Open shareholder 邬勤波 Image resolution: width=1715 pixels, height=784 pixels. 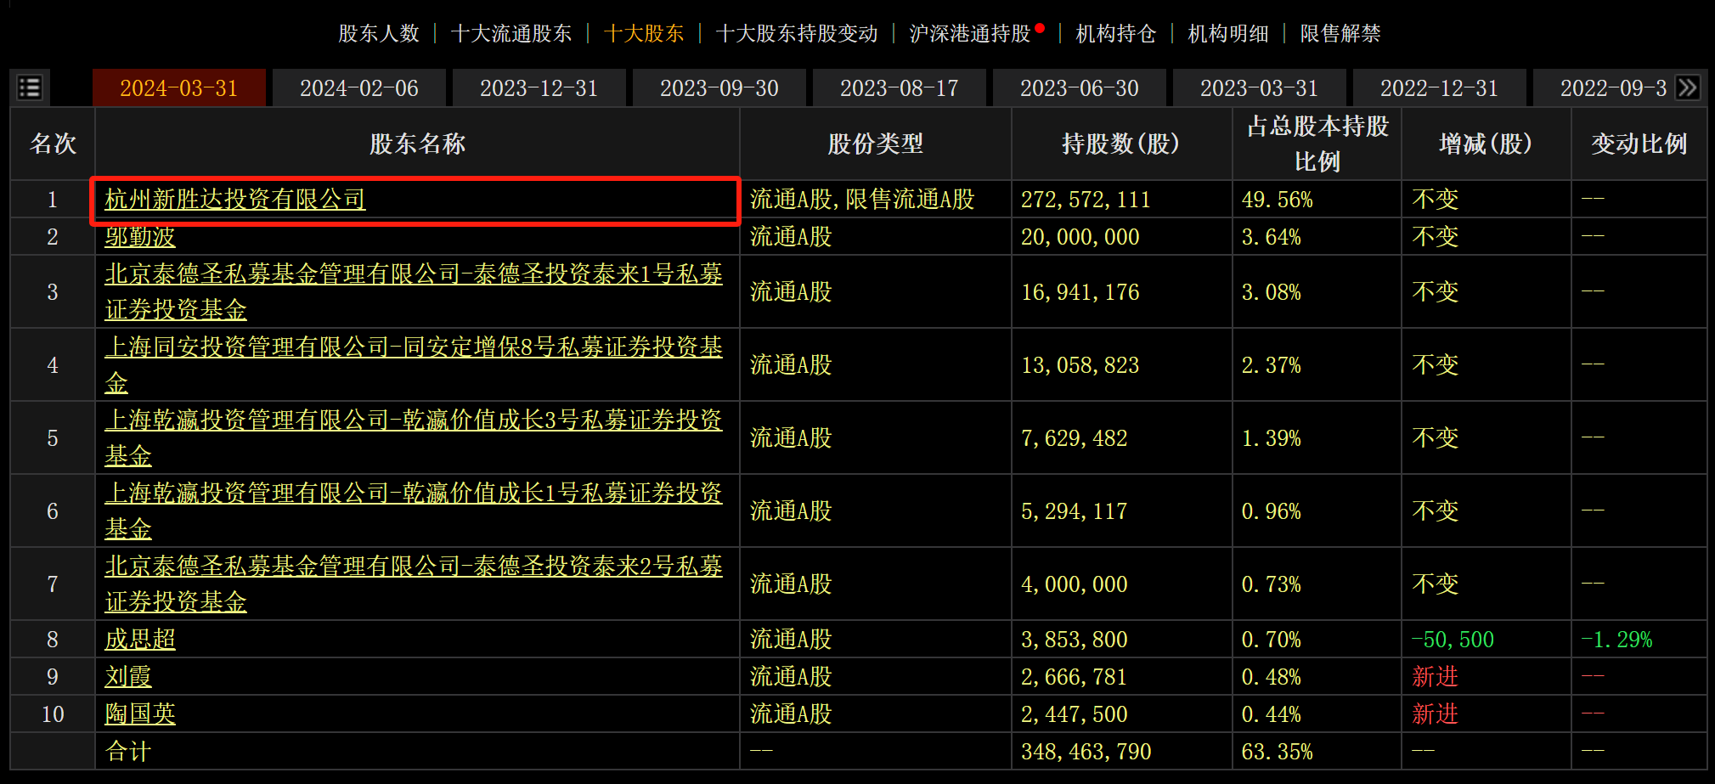coord(140,237)
